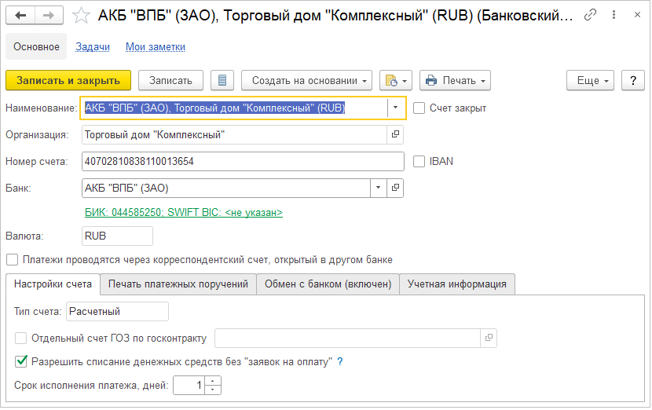Click the document list icon button

[x=223, y=80]
